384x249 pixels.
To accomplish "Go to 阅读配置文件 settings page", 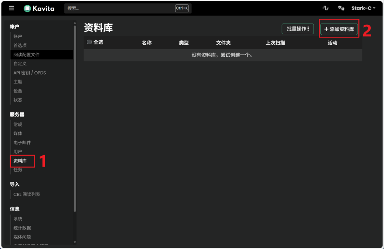I will pos(26,55).
